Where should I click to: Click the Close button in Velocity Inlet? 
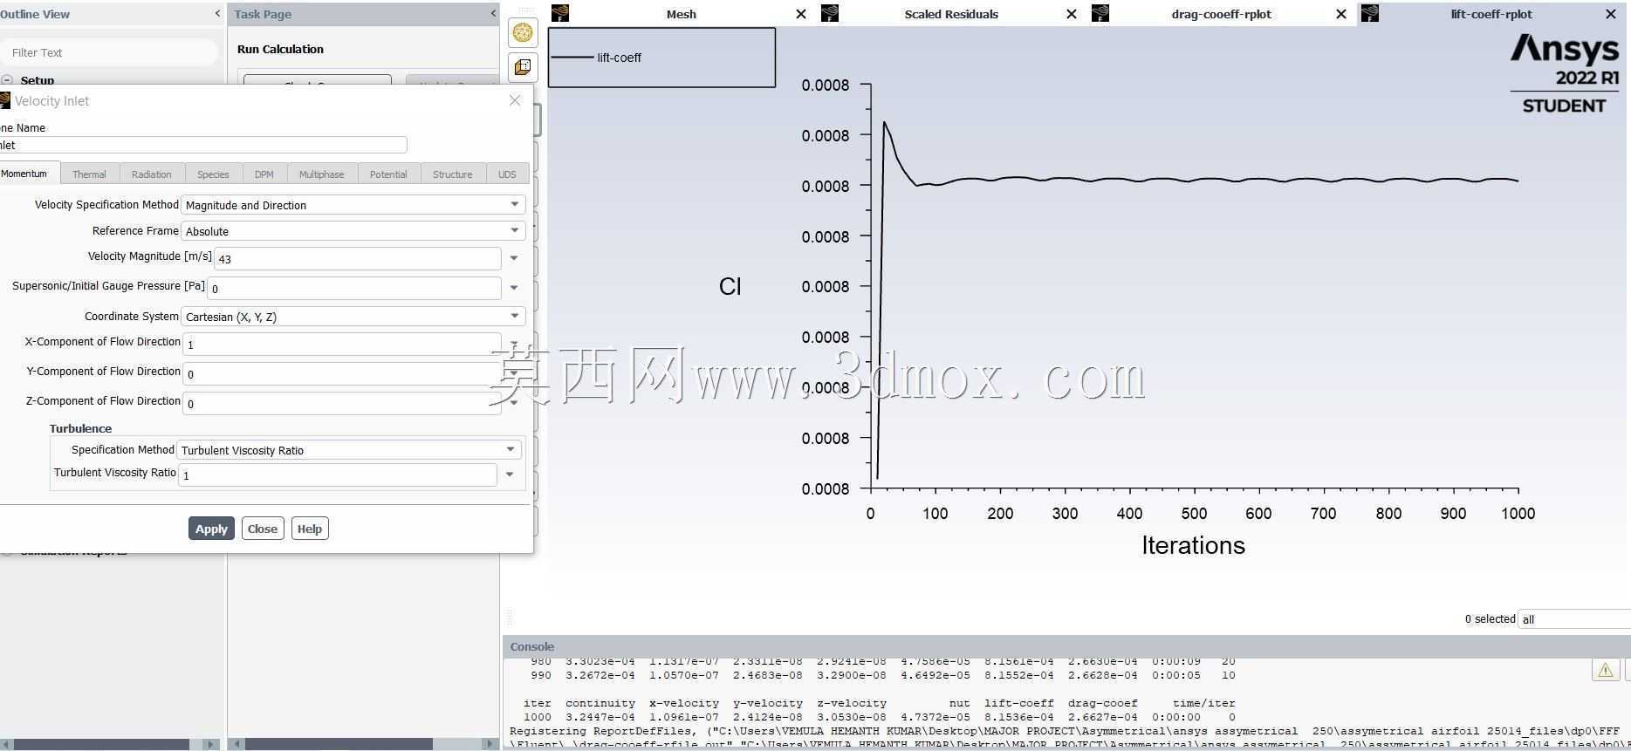click(263, 529)
